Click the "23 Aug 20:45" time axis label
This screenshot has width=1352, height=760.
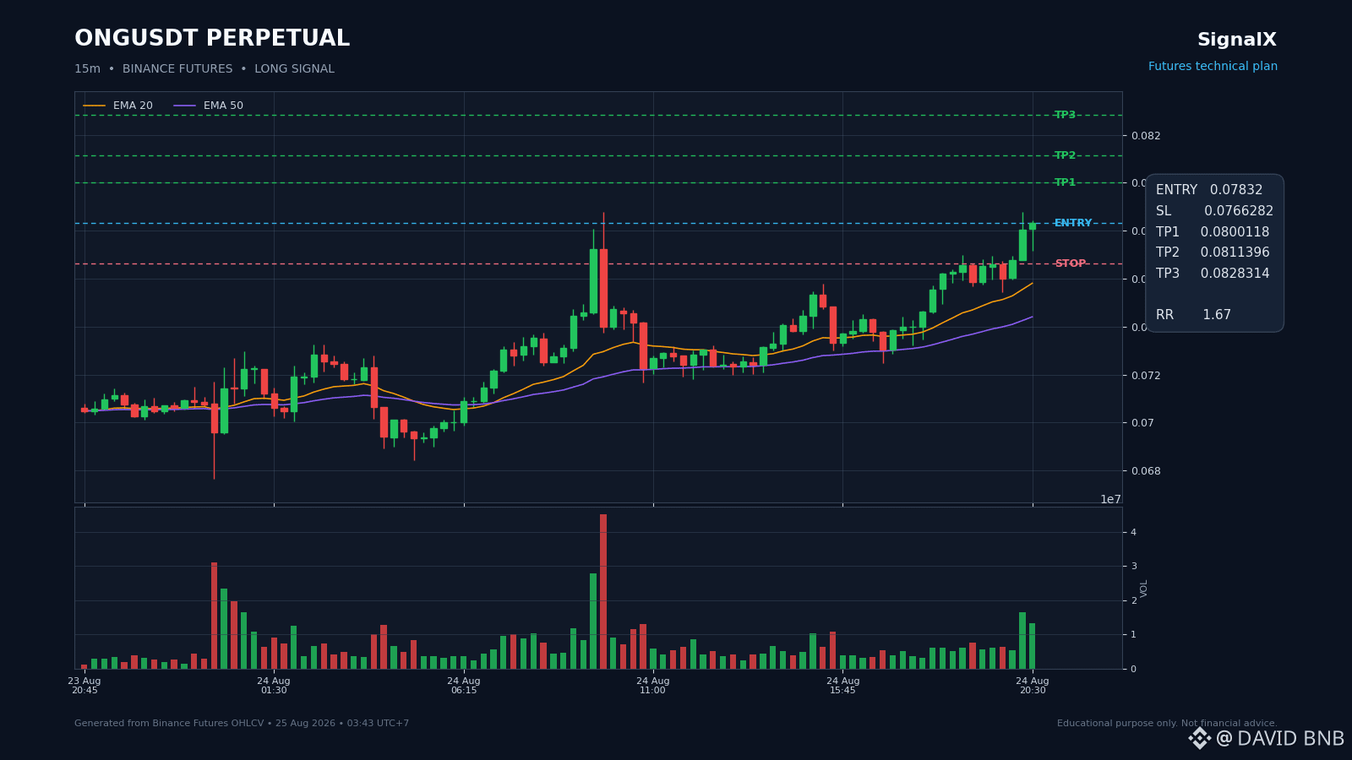[x=84, y=686]
